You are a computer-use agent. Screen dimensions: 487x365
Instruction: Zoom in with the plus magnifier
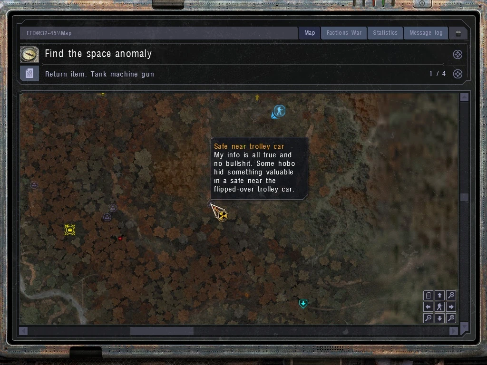(451, 295)
